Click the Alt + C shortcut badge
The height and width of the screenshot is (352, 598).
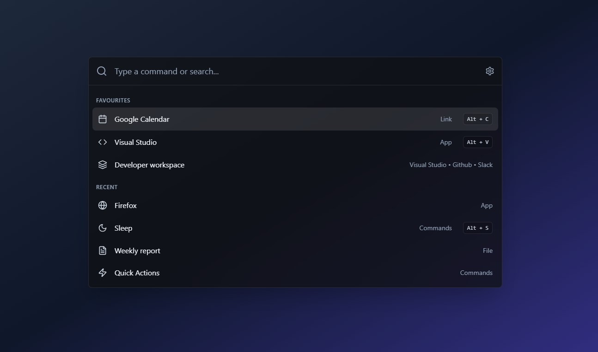[x=477, y=119]
